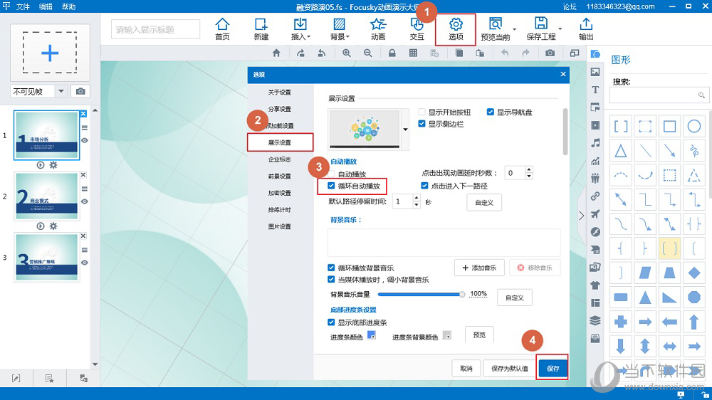Choose the outline triangle shape
This screenshot has height=400, width=712.
tap(621, 150)
